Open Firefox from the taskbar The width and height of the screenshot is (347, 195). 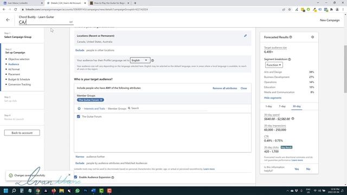coord(54,191)
